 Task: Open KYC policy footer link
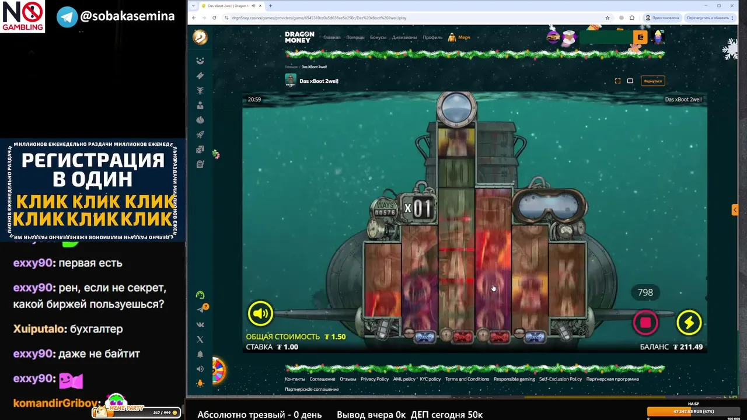click(x=430, y=379)
